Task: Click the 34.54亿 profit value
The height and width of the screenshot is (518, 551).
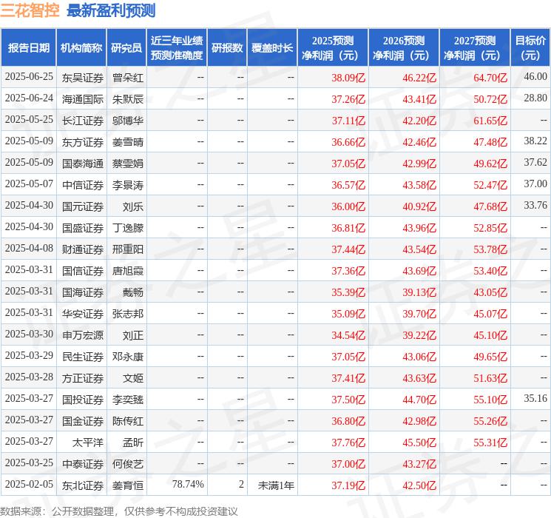Action: click(x=348, y=335)
